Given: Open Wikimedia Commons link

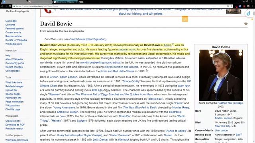Looking at the screenshot, I should click(17, 140).
